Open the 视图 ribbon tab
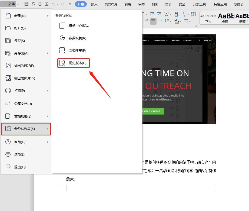249x211 pixels. [155, 4]
